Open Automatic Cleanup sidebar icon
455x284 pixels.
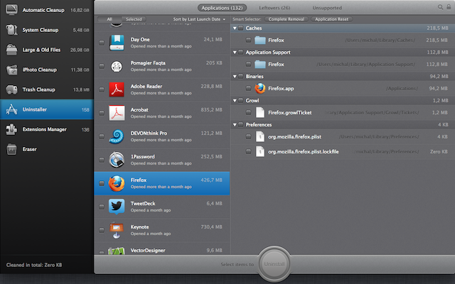click(11, 10)
